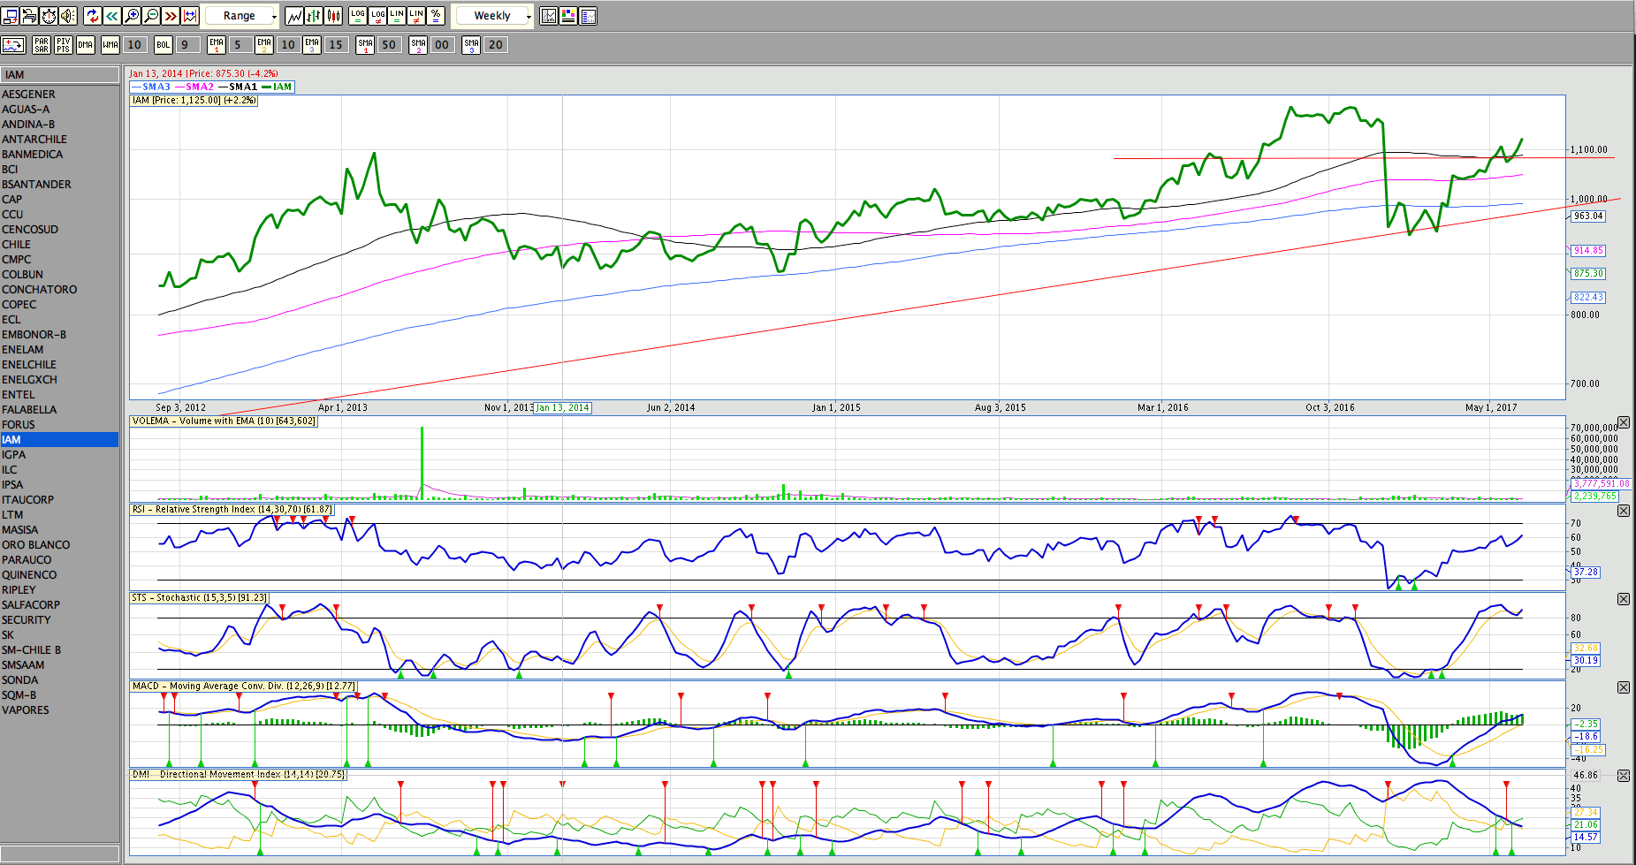Select FALABELLA in the stock list
This screenshot has width=1636, height=865.
29,410
